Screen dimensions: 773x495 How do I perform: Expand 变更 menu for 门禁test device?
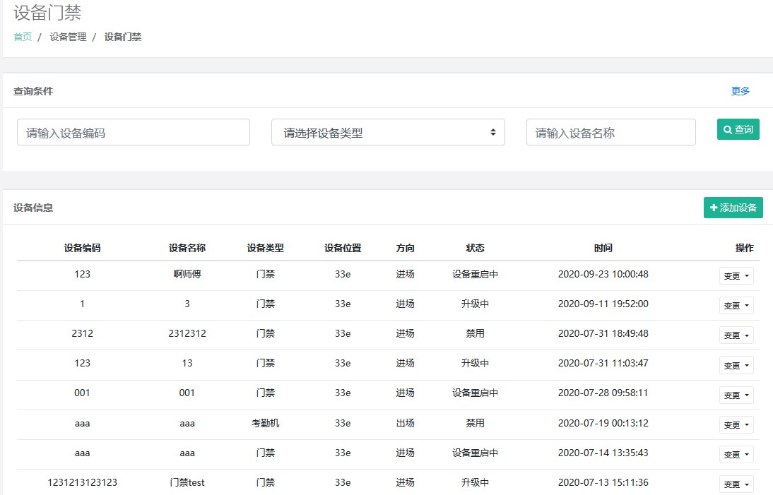coord(736,484)
